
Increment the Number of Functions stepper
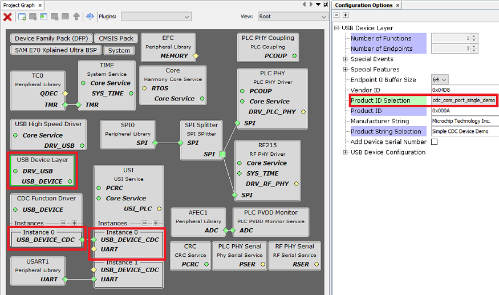[x=474, y=36]
